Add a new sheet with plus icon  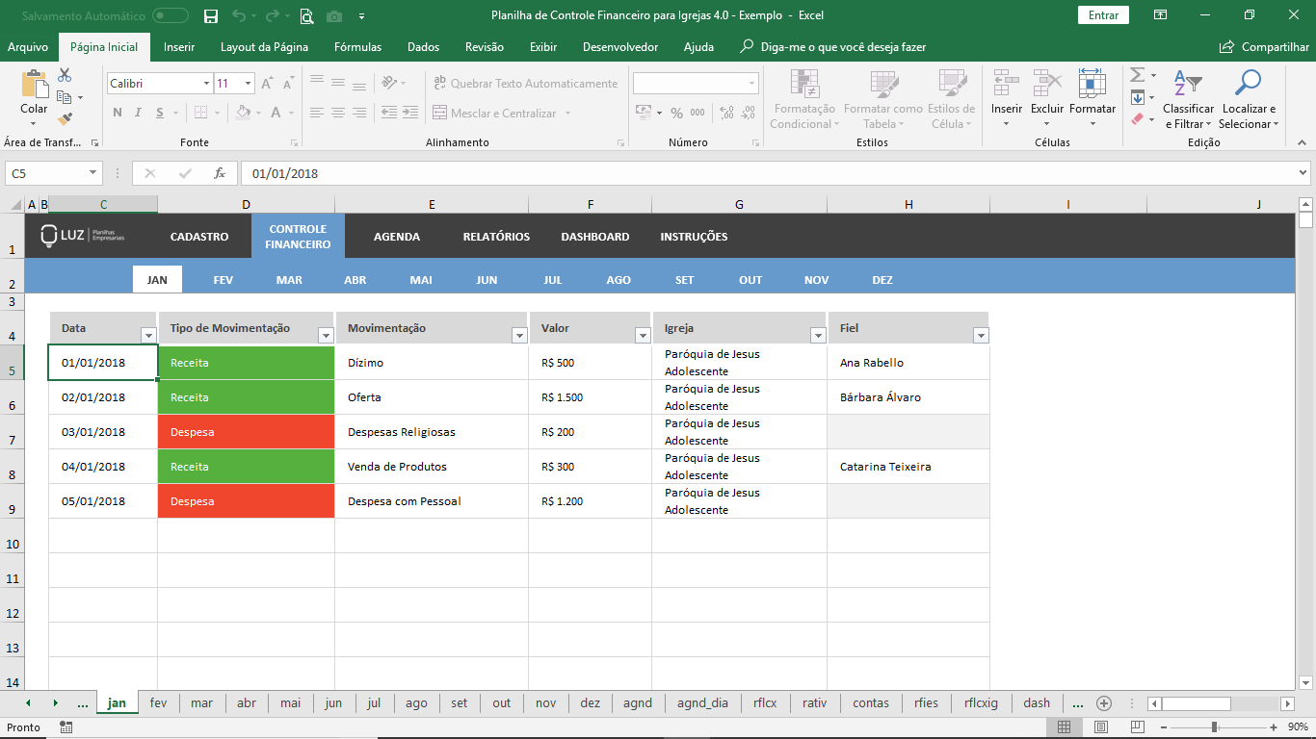tap(1104, 703)
